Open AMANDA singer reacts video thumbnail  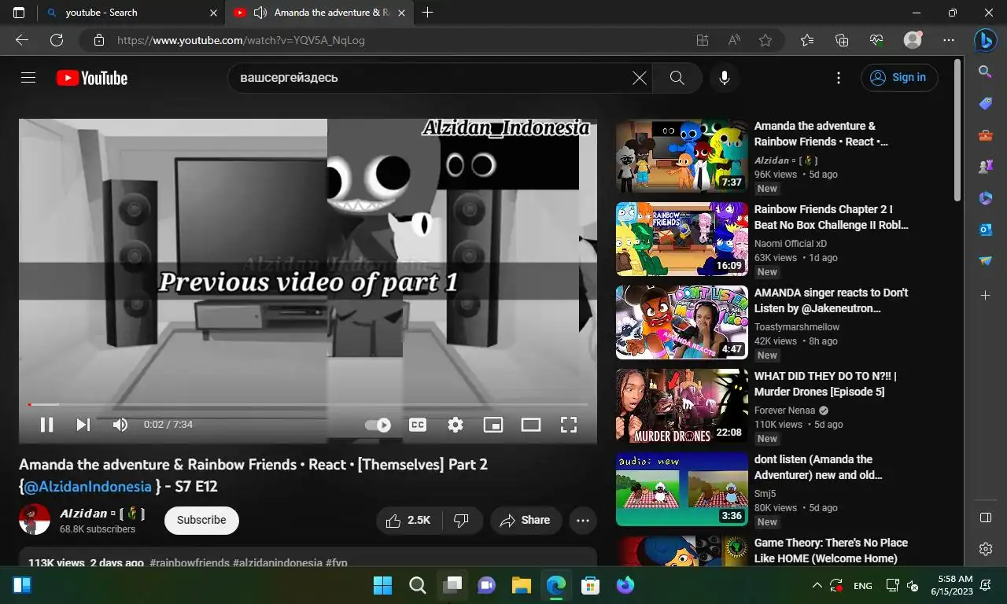click(x=682, y=322)
